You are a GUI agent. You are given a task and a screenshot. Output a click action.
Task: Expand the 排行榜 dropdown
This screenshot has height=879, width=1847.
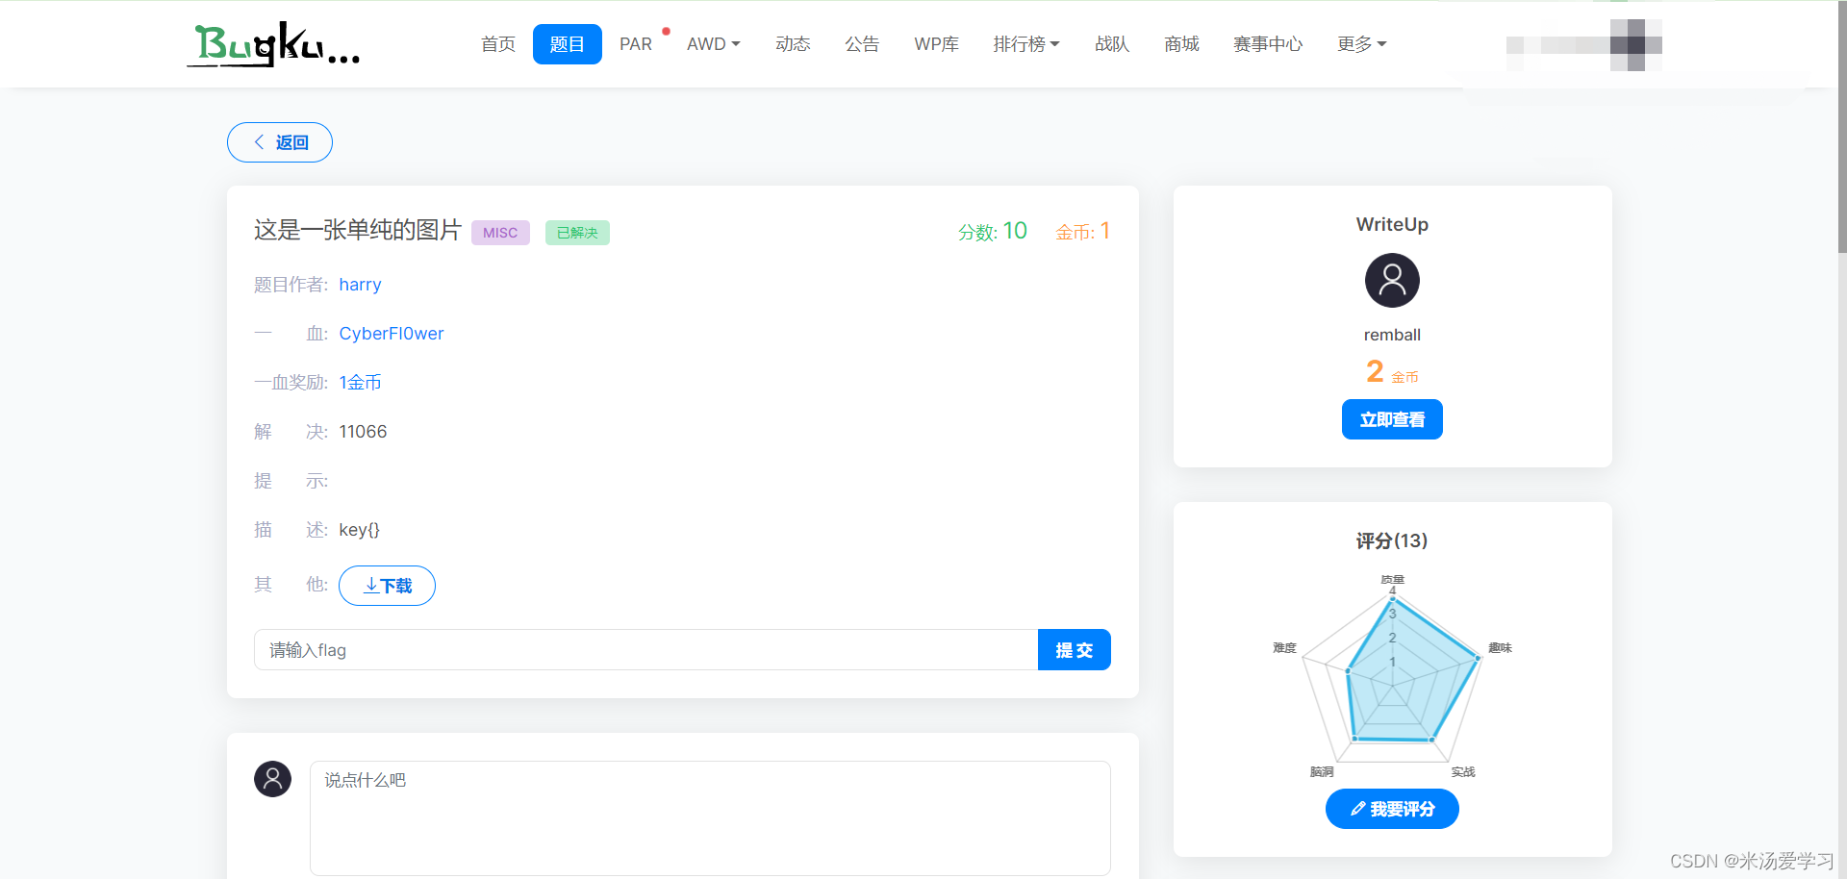[x=1026, y=44]
